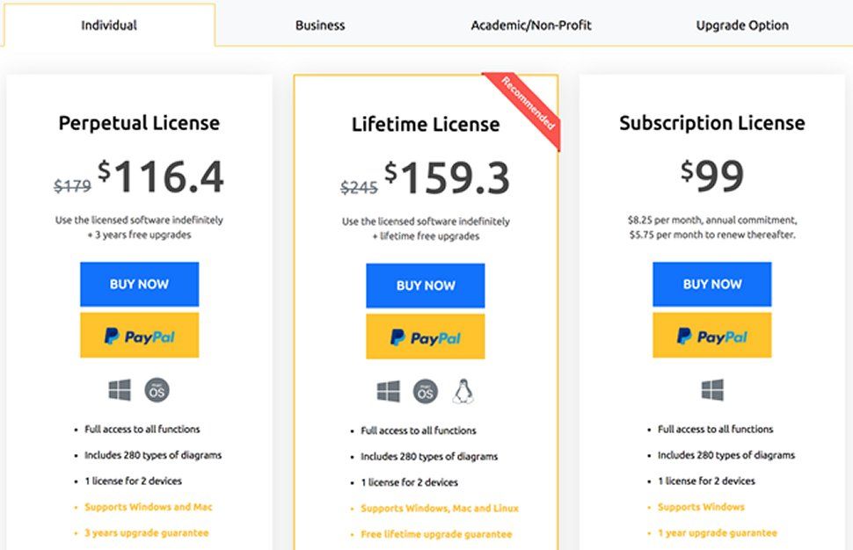Screen dimensions: 853x550
Task: Open the Business pricing tab
Action: coord(320,25)
